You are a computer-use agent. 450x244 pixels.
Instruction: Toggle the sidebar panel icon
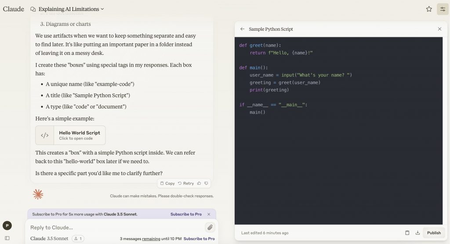[7, 238]
